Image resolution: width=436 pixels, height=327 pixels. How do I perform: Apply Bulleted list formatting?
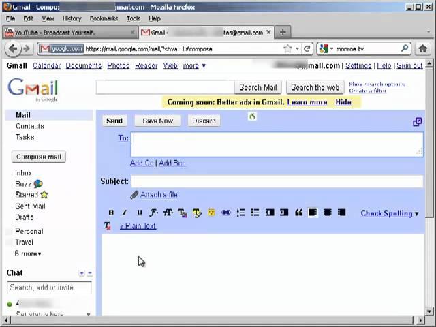coord(255,213)
